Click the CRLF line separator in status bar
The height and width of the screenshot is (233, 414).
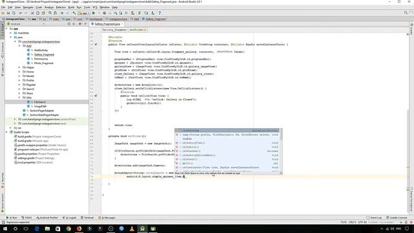(x=353, y=222)
